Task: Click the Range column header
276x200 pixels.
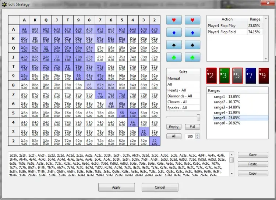Action: click(255, 19)
